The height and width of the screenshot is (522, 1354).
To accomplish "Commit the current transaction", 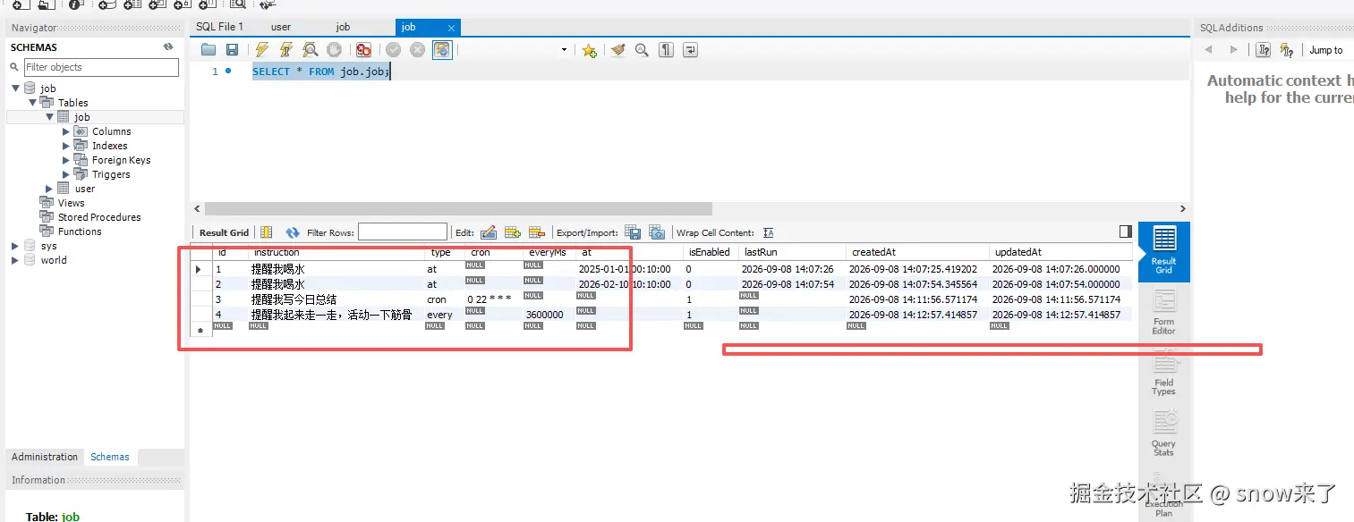I will (393, 50).
